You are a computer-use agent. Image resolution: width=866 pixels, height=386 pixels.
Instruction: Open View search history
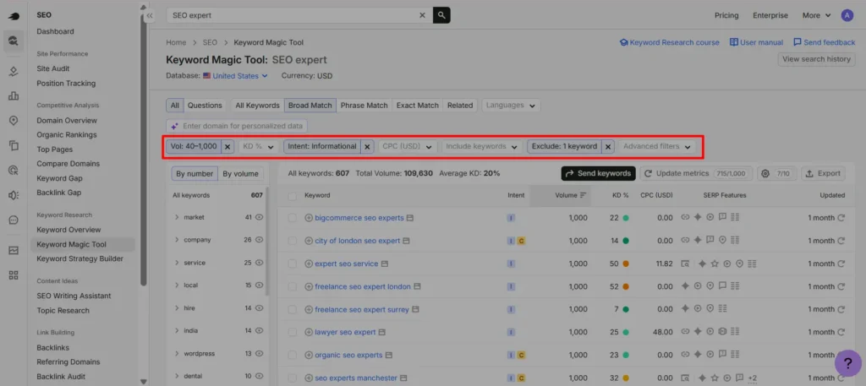pyautogui.click(x=816, y=59)
